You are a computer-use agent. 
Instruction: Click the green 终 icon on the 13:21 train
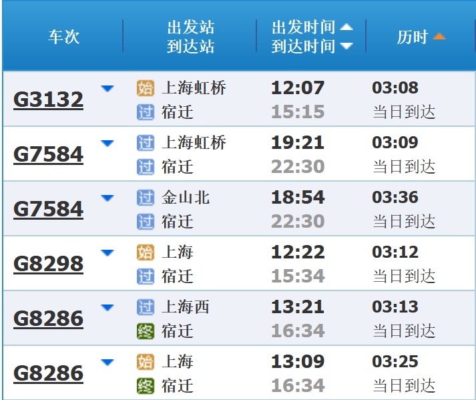tap(145, 331)
